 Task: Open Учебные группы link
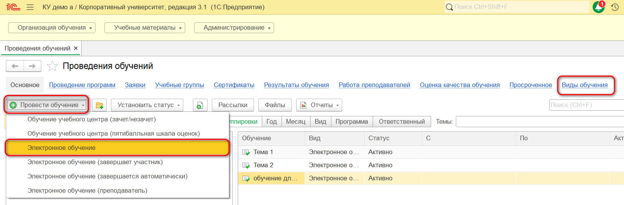(x=179, y=85)
